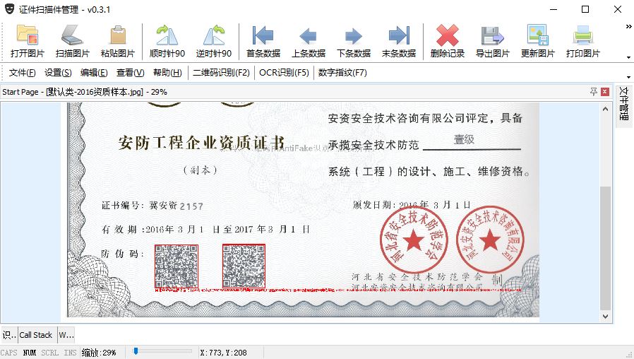Close the Start Page document panel

point(605,92)
